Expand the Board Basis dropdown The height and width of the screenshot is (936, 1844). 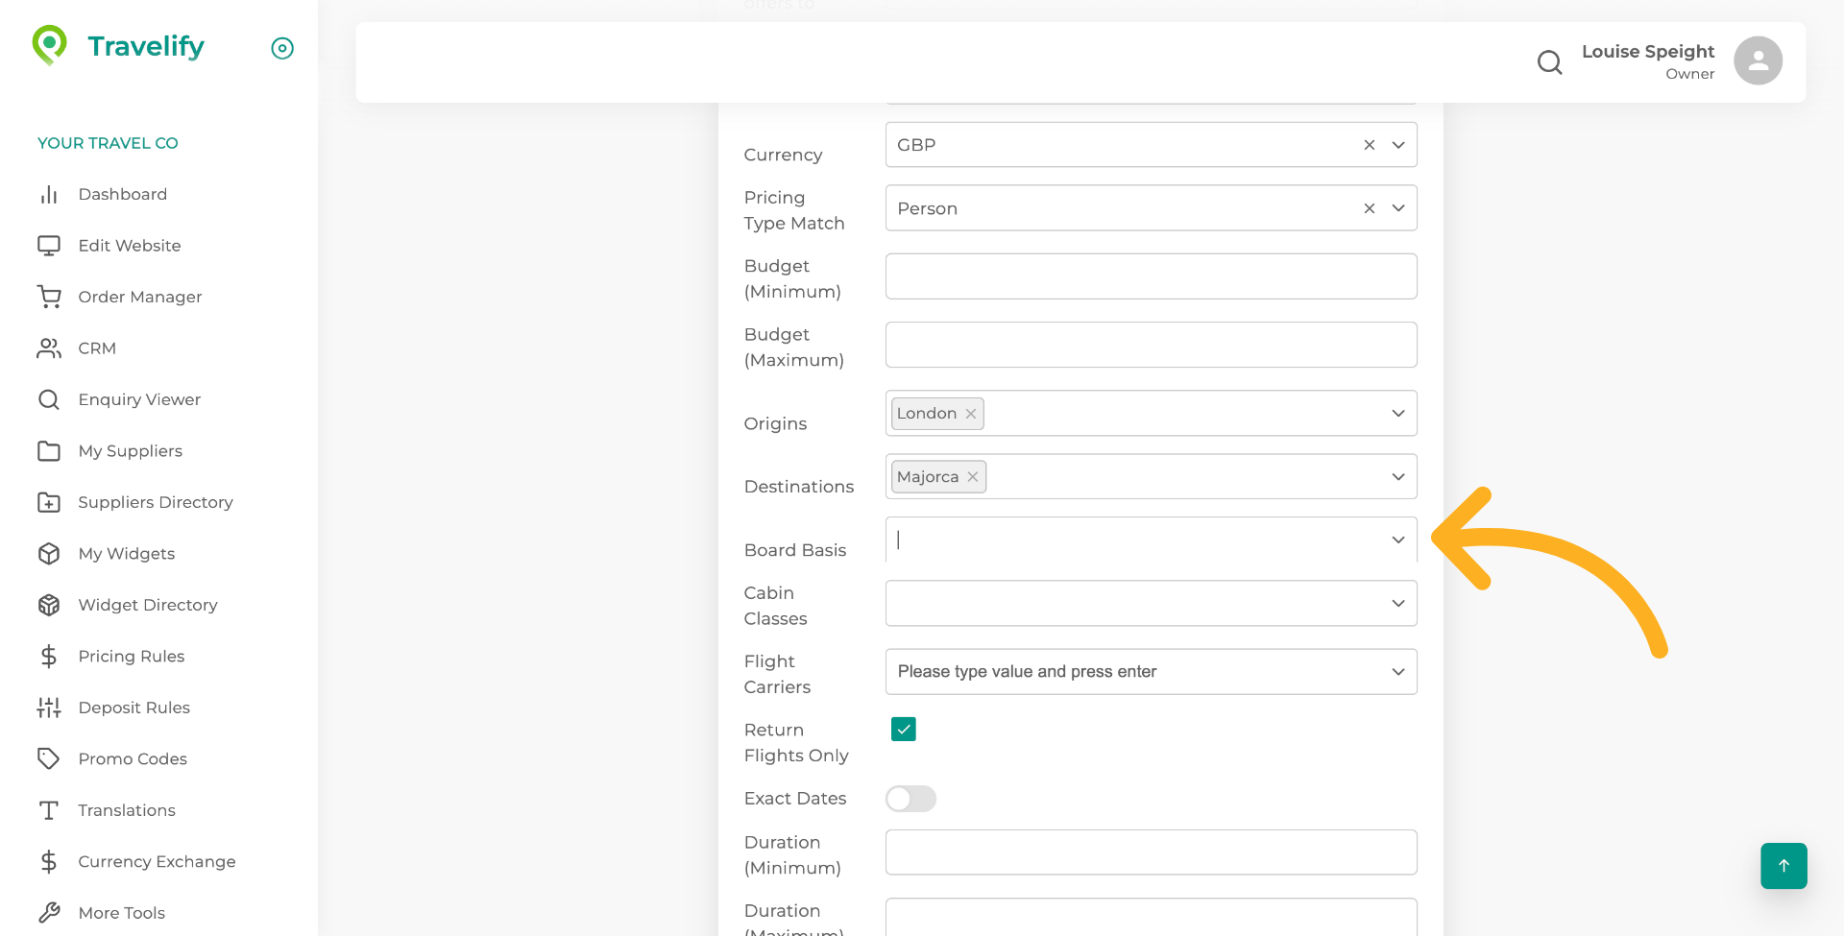tap(1398, 540)
